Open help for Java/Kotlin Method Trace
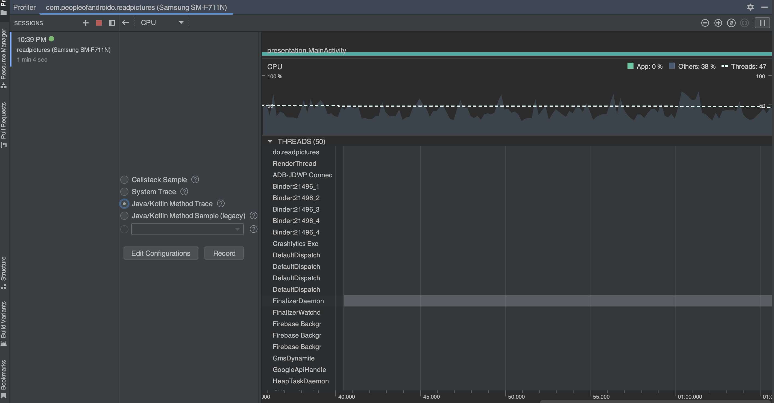Image resolution: width=774 pixels, height=403 pixels. tap(221, 203)
